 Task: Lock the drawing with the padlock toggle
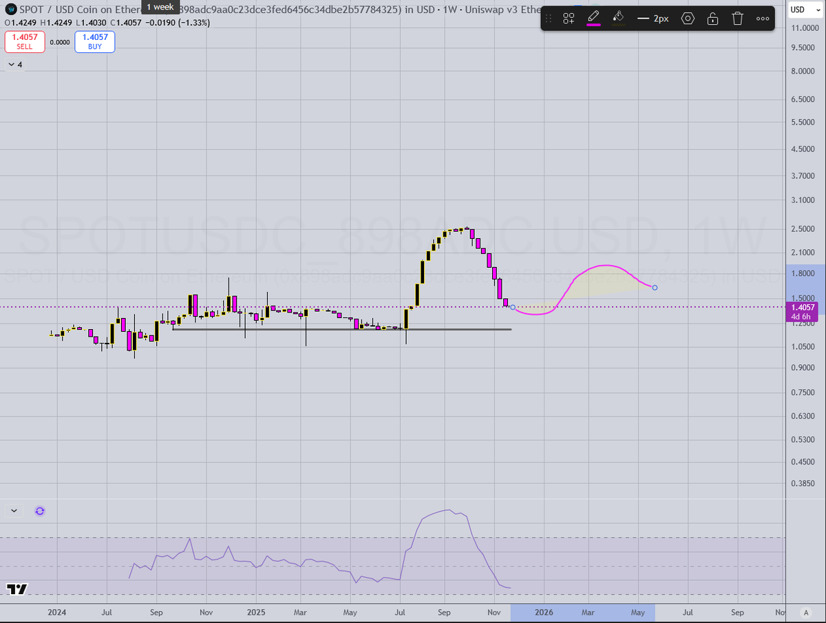712,19
